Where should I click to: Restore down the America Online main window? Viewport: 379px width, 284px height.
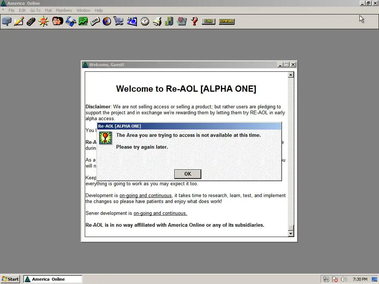pyautogui.click(x=368, y=3)
